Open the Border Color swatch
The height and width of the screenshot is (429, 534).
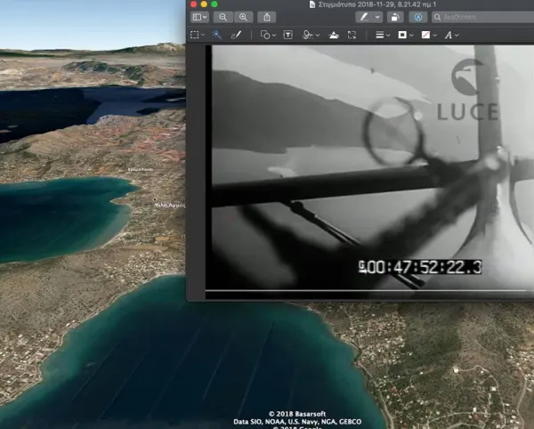click(402, 35)
